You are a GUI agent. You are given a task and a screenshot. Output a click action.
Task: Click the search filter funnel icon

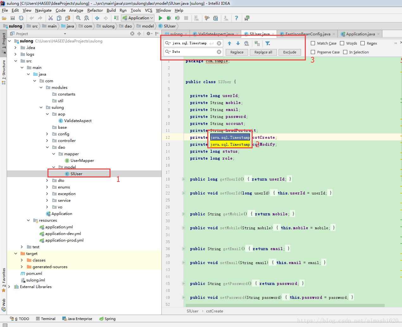click(268, 43)
